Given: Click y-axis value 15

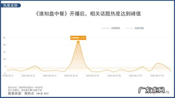Looking at the screenshot, I should tap(4, 52).
